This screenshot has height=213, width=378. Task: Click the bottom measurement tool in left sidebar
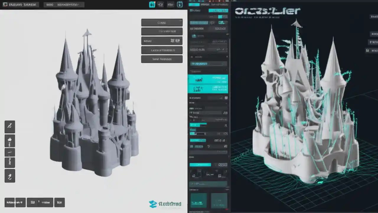[x=10, y=176]
